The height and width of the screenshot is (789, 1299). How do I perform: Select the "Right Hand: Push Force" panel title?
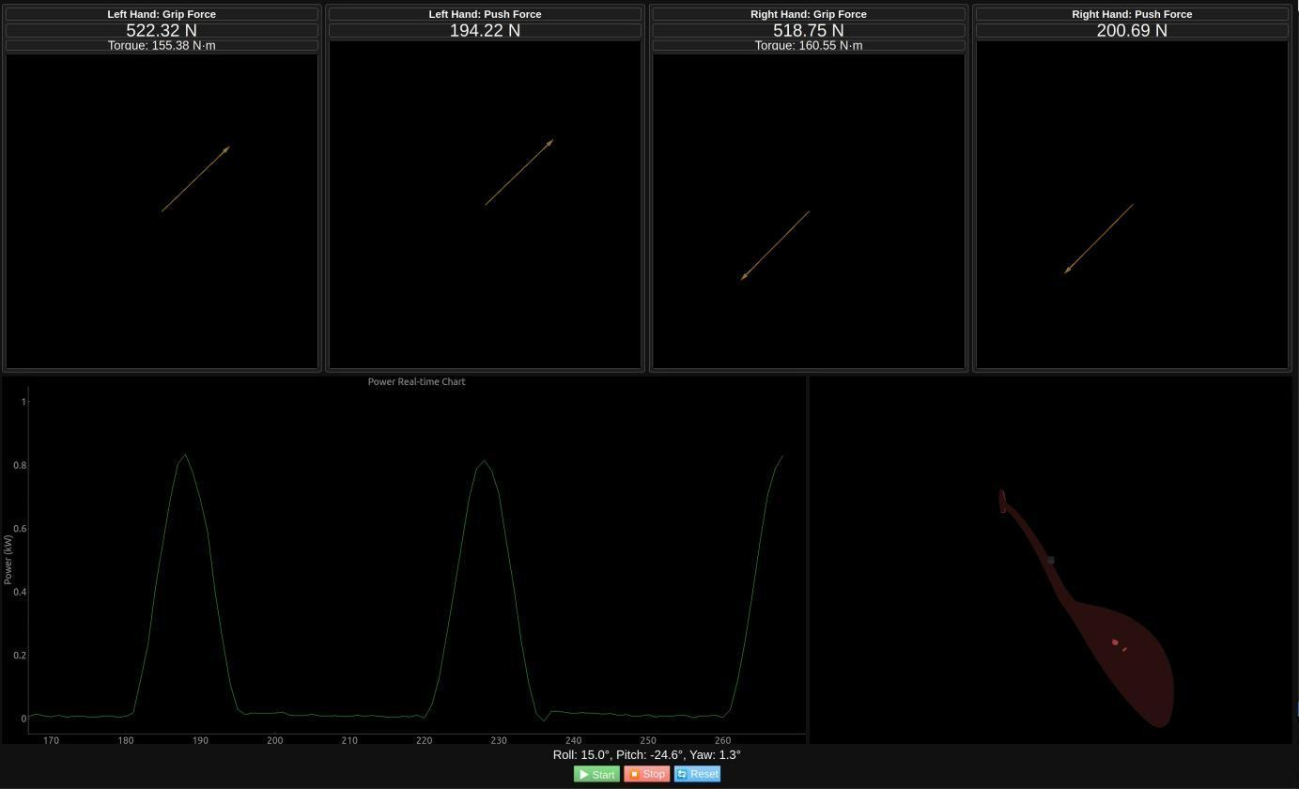click(x=1132, y=14)
